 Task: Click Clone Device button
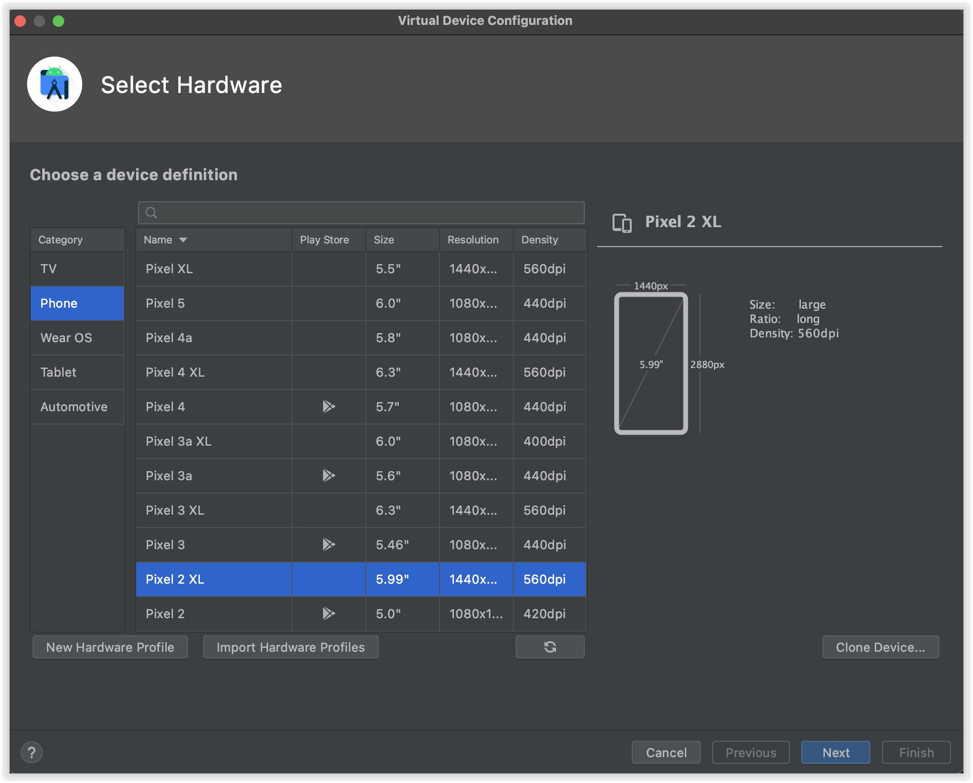coord(880,647)
